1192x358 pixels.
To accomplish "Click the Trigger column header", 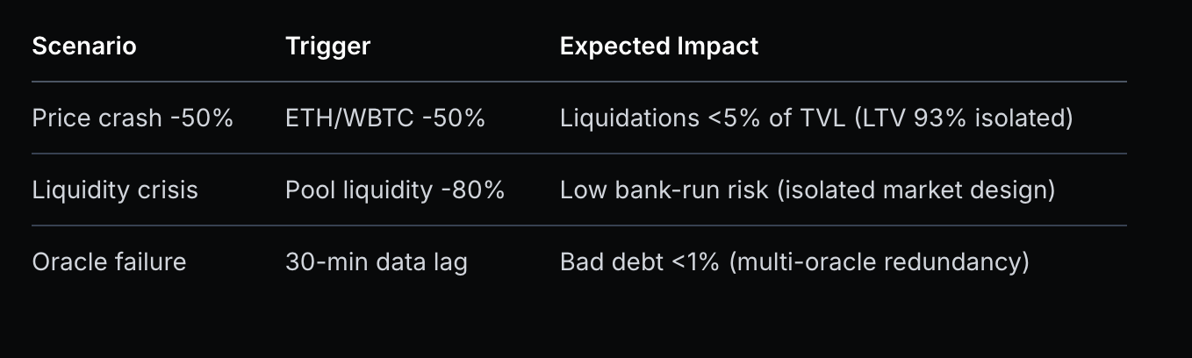I will (328, 47).
